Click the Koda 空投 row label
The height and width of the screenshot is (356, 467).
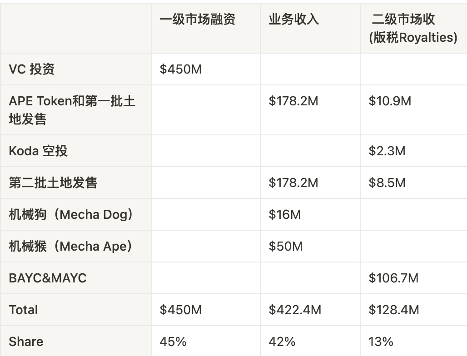click(38, 151)
